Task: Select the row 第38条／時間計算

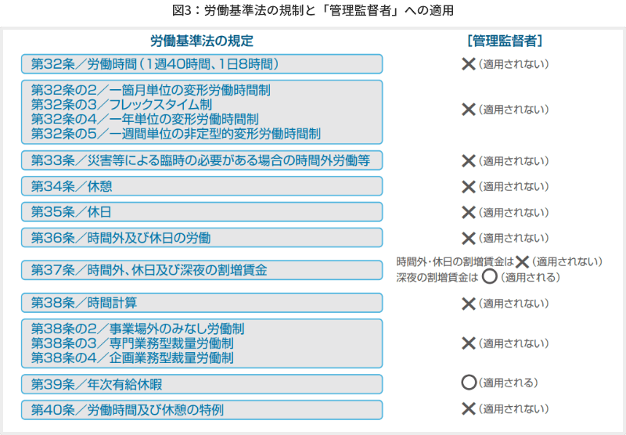Action: click(x=202, y=303)
